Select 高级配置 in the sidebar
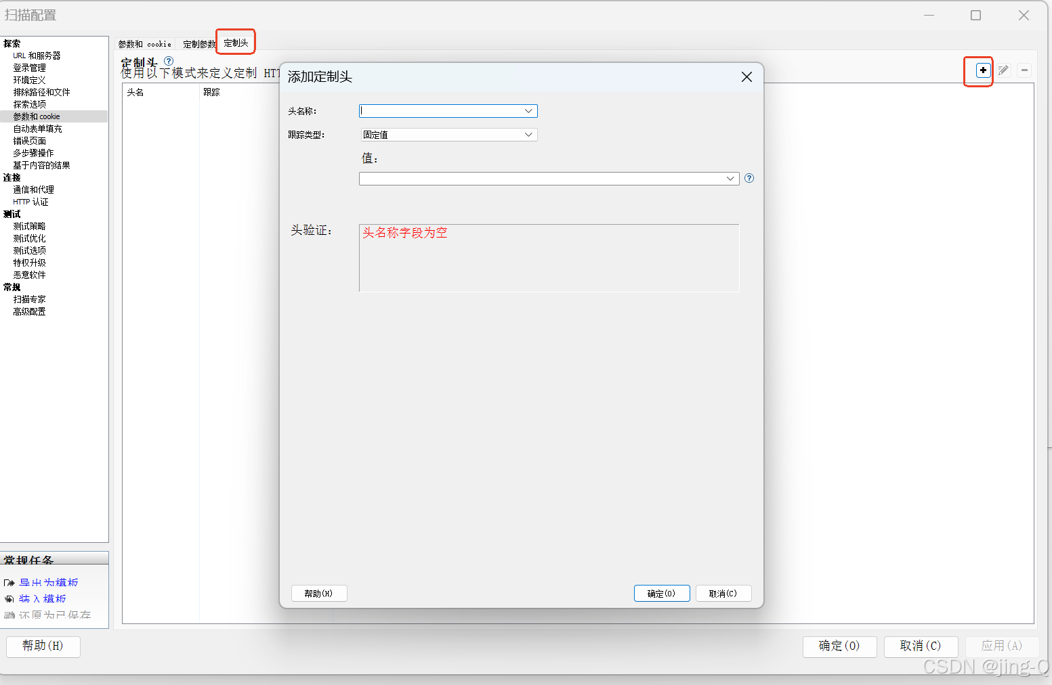This screenshot has height=685, width=1052. 30,311
